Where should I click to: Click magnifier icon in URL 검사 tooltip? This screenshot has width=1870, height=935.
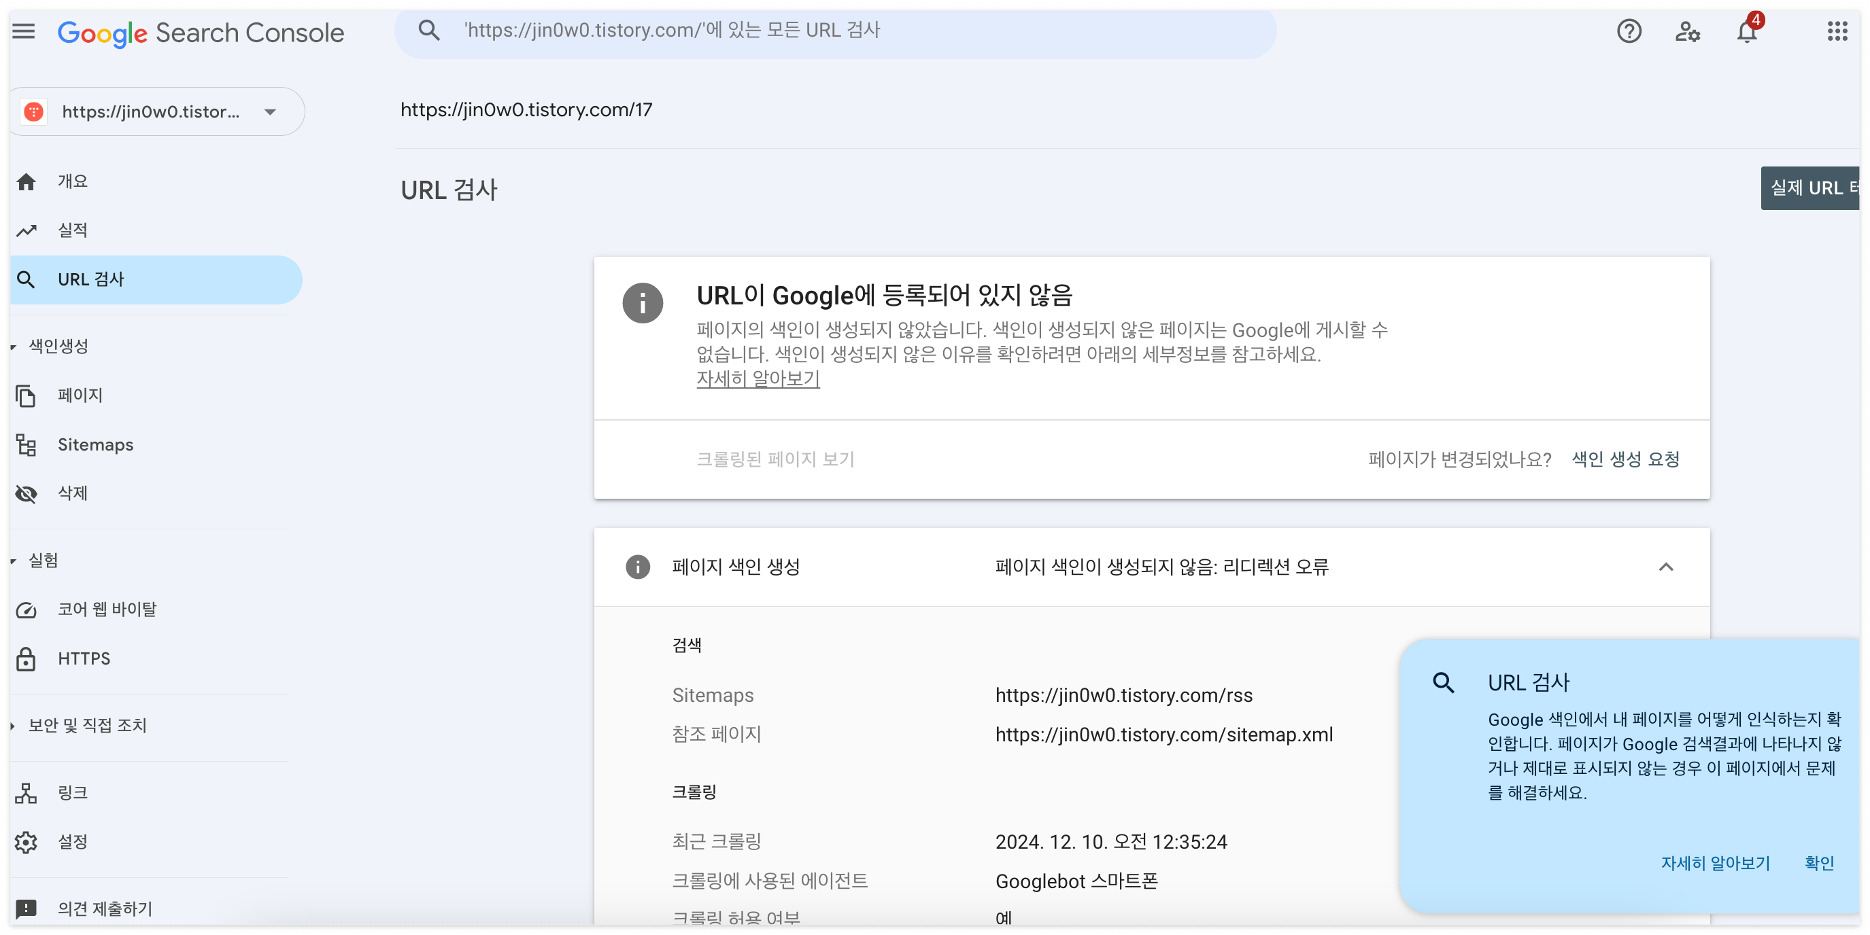tap(1443, 683)
